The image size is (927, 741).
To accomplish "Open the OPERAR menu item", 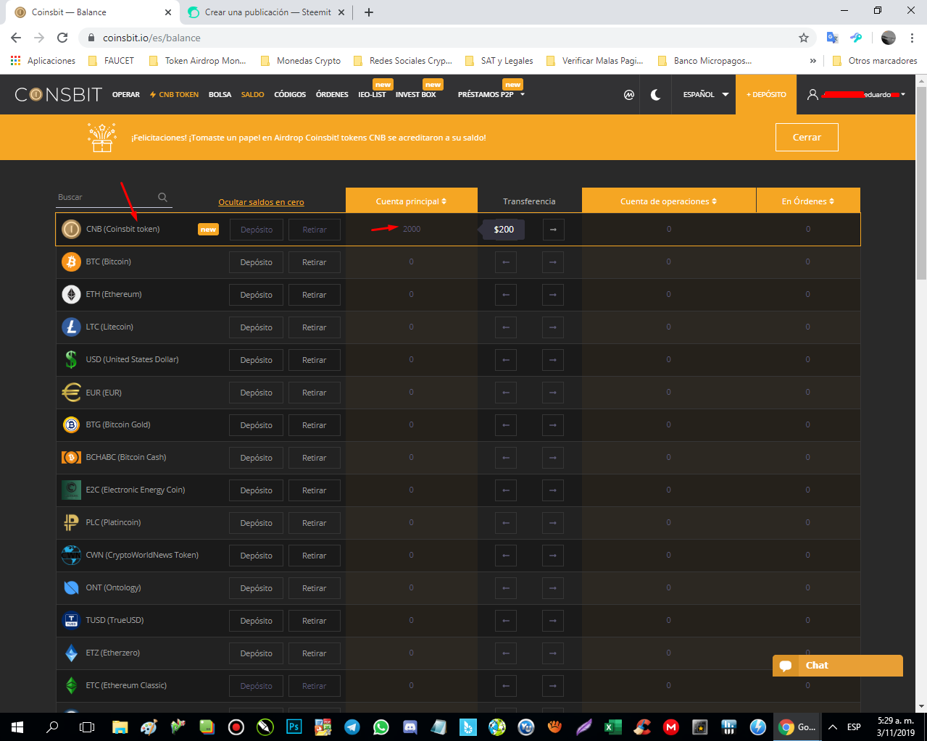I will [x=126, y=95].
